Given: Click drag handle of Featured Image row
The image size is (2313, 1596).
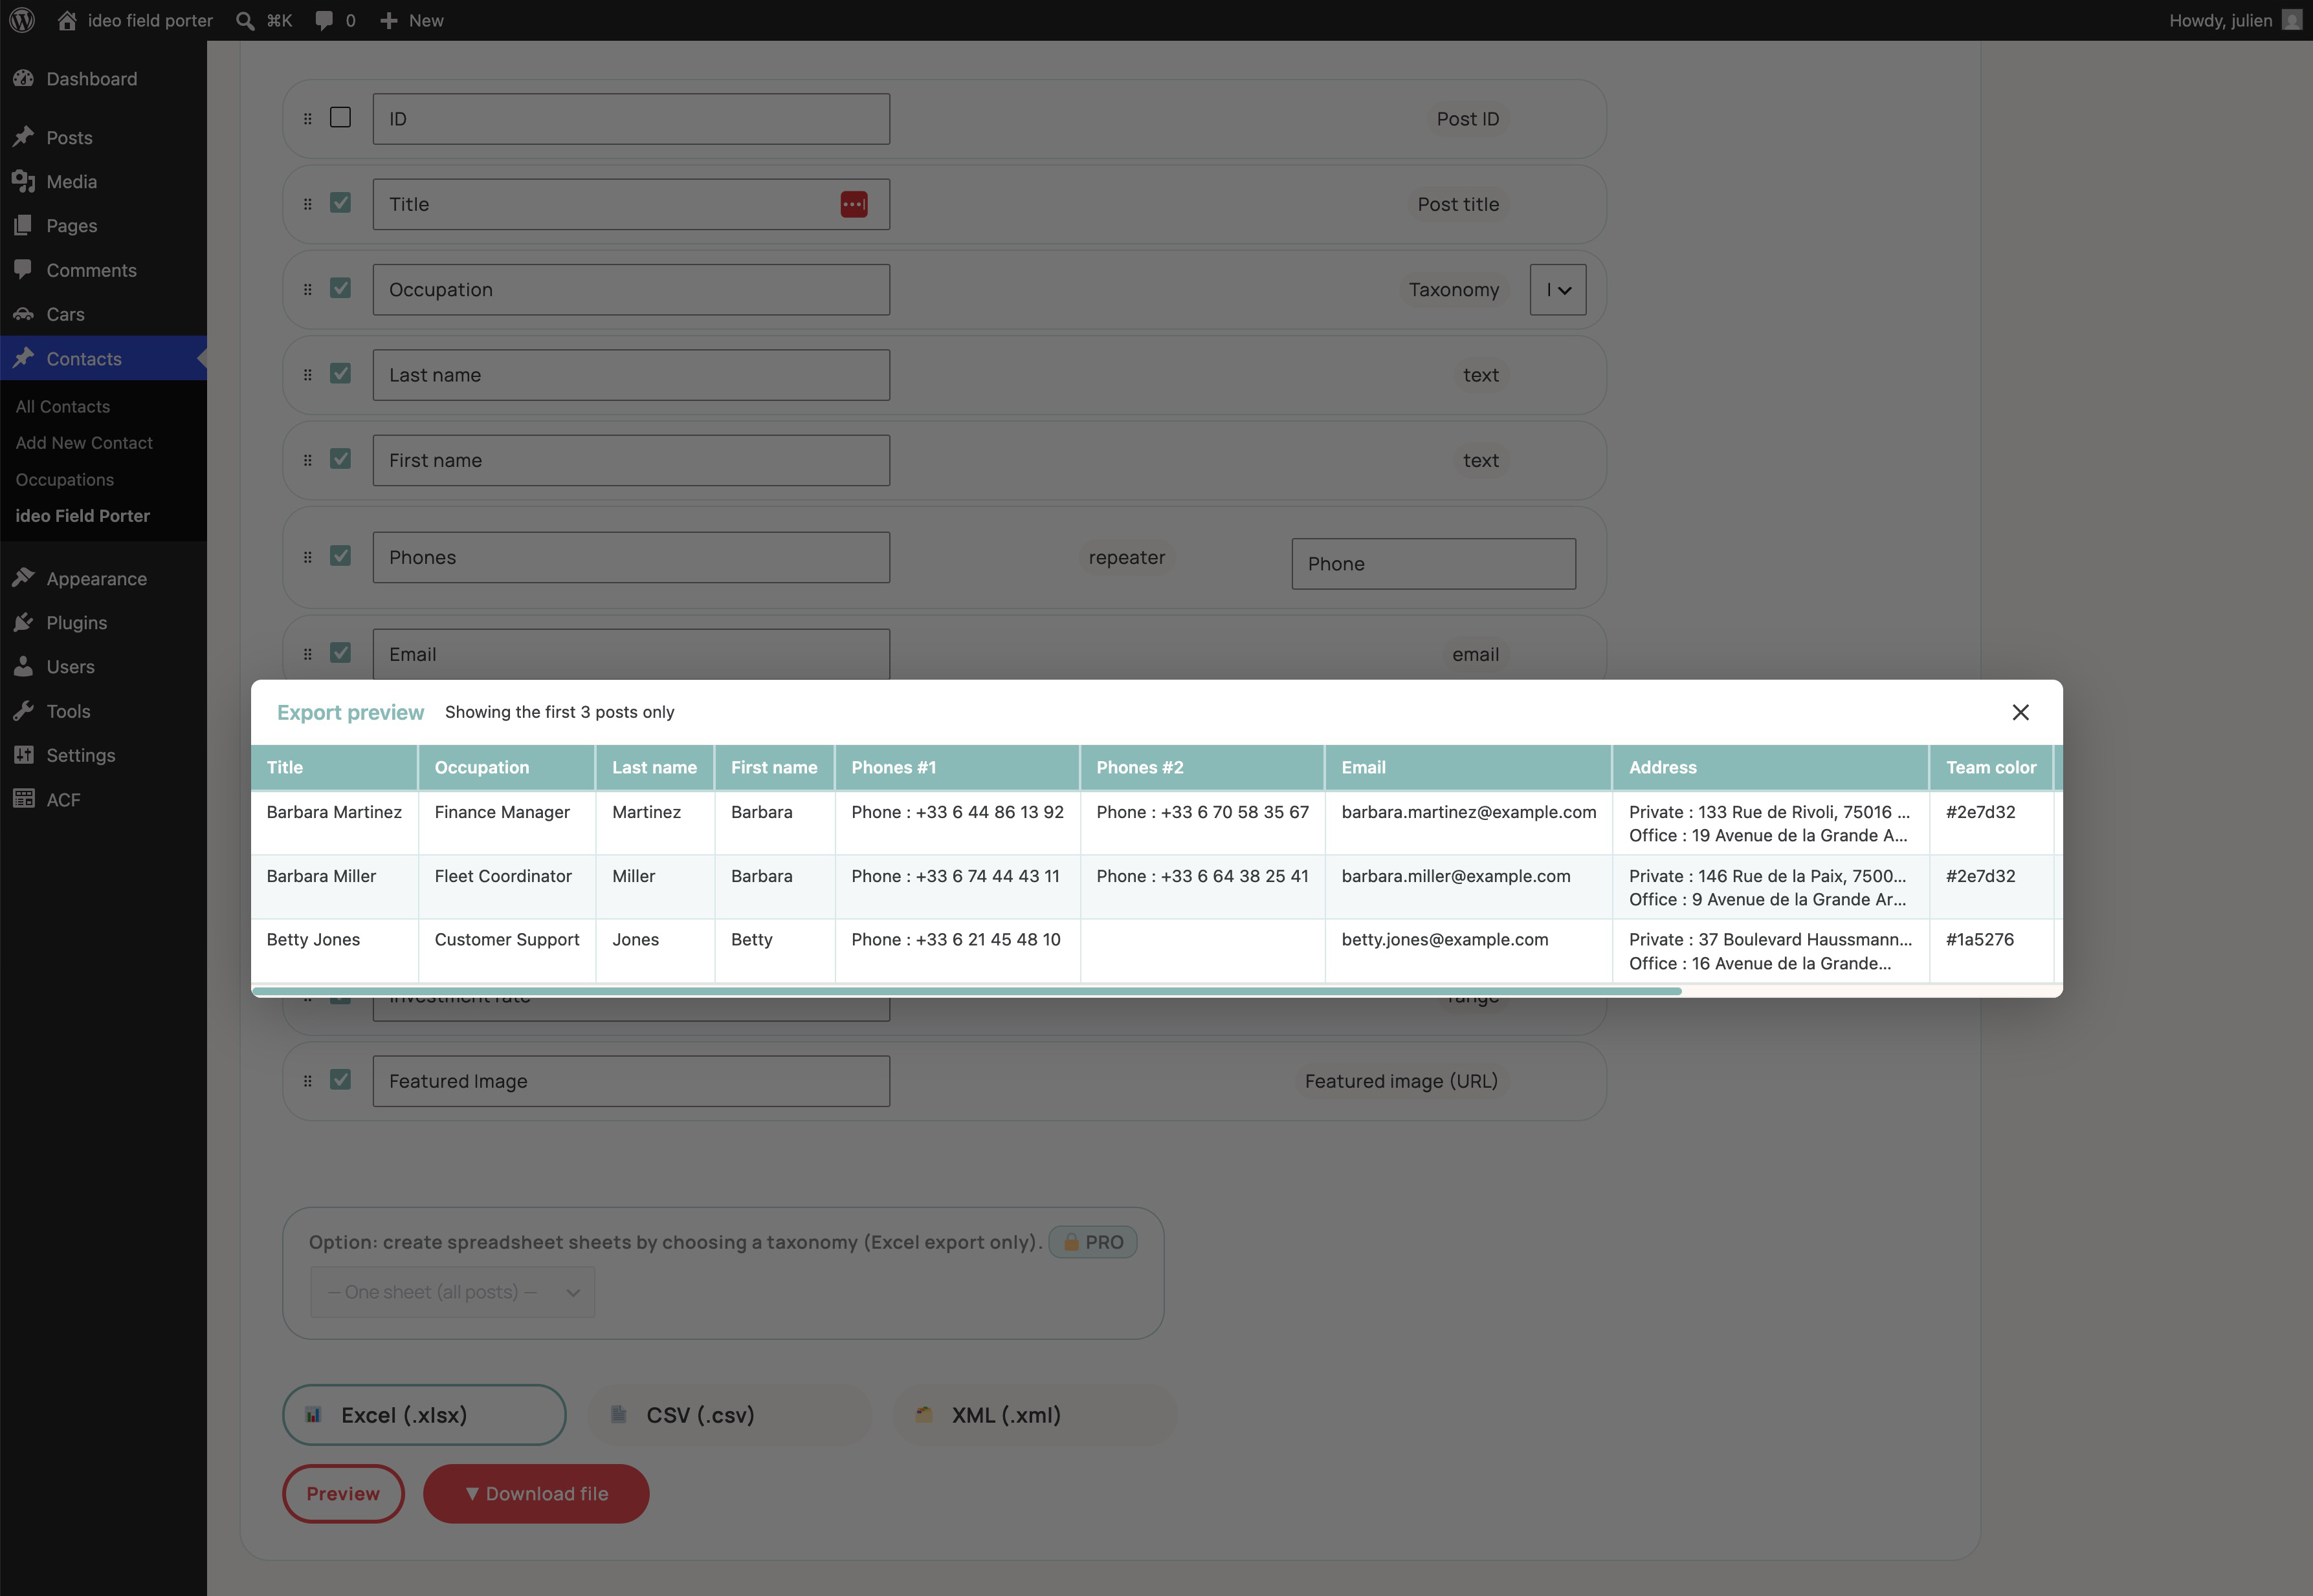Looking at the screenshot, I should pyautogui.click(x=307, y=1080).
